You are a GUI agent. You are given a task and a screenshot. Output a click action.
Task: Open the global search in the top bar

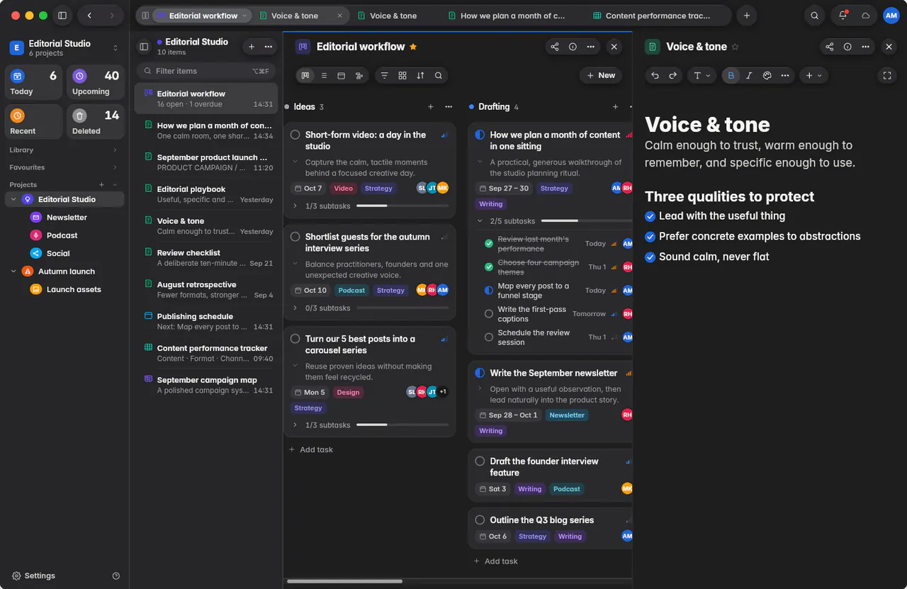[815, 16]
